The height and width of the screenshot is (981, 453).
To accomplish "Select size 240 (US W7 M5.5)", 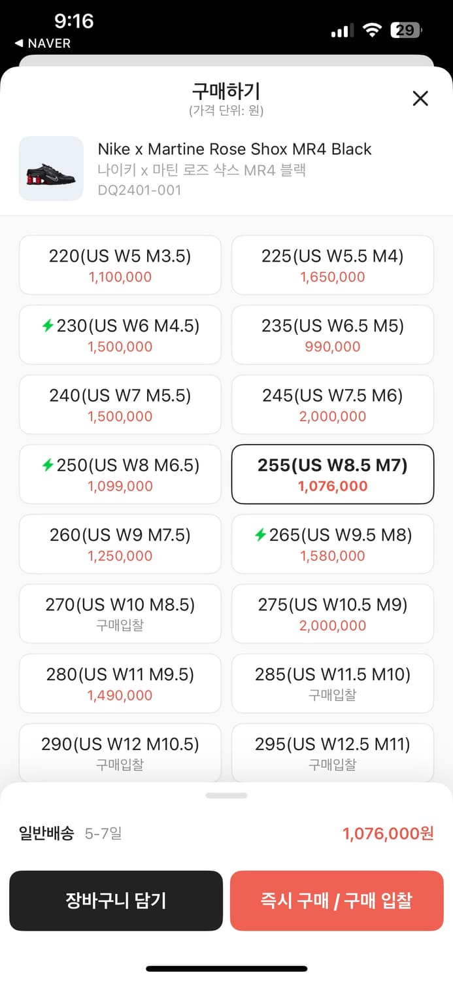I will pyautogui.click(x=120, y=404).
